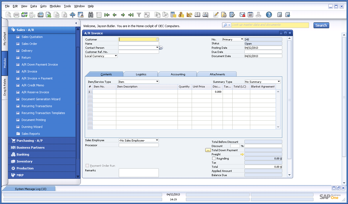Screen dimensions: 348x204
Task: Open A/R Credit Memo from the sidebar
Action: pos(33,85)
